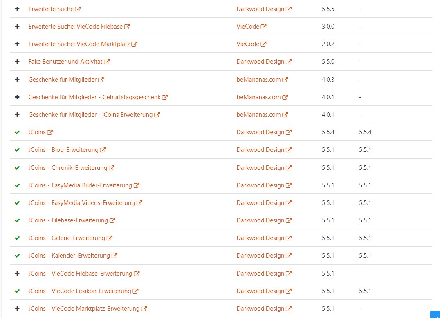Click the plus icon beside Erweiterte Suche
Viewport: 440px width, 318px height.
[17, 9]
